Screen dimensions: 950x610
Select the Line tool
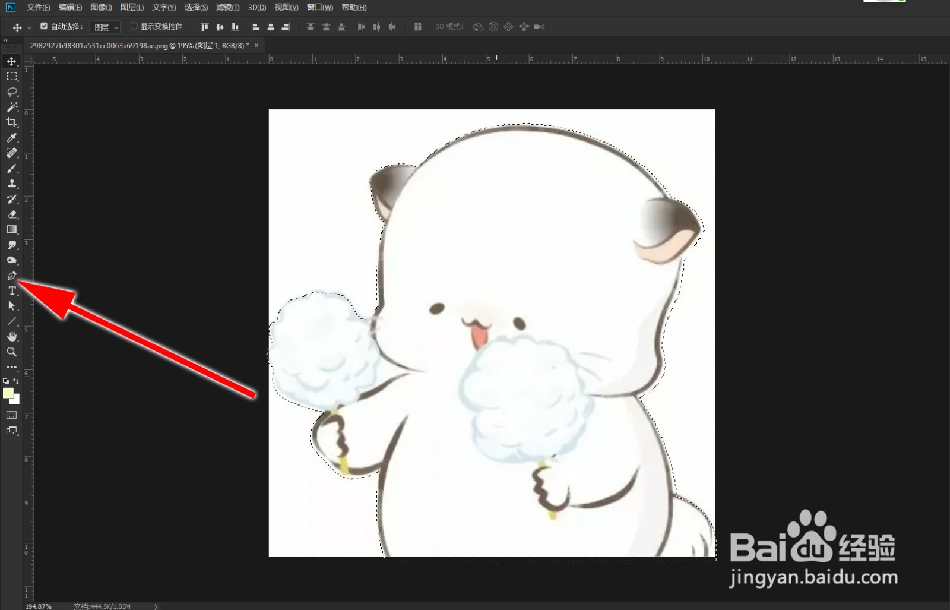[12, 321]
